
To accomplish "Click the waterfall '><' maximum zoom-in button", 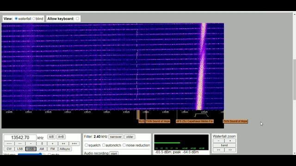I will [219, 150].
